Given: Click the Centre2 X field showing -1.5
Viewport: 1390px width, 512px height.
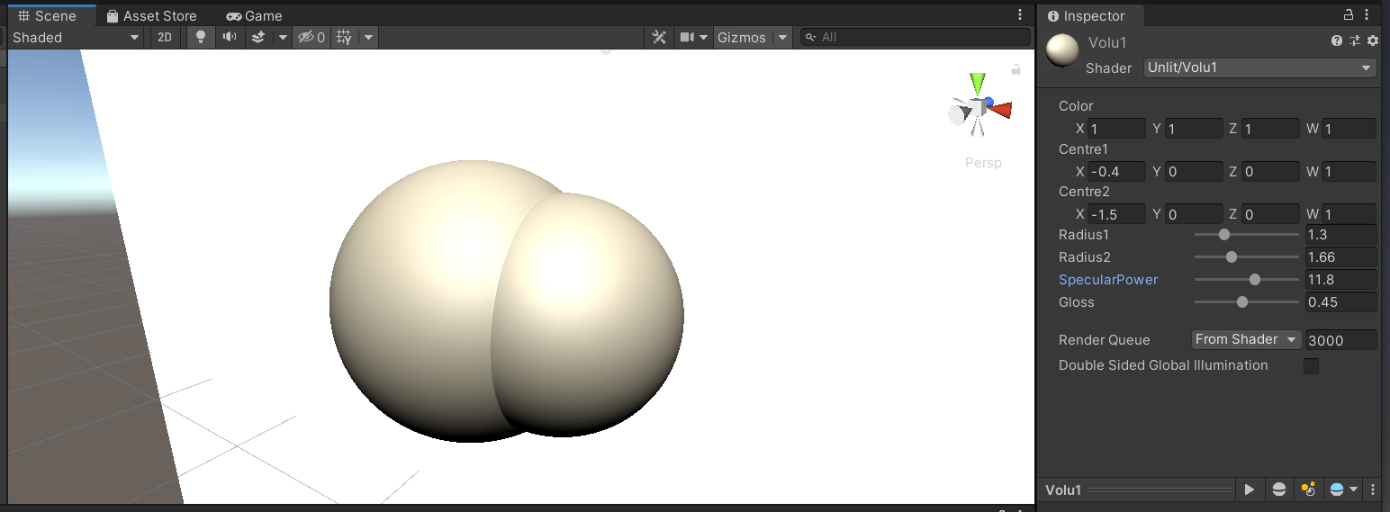Looking at the screenshot, I should pos(1117,215).
